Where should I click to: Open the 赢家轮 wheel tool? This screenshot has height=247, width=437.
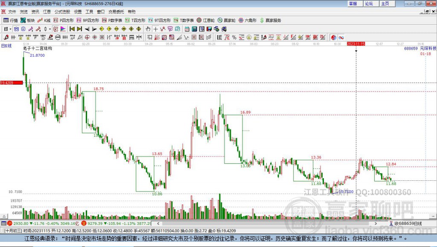(227, 21)
